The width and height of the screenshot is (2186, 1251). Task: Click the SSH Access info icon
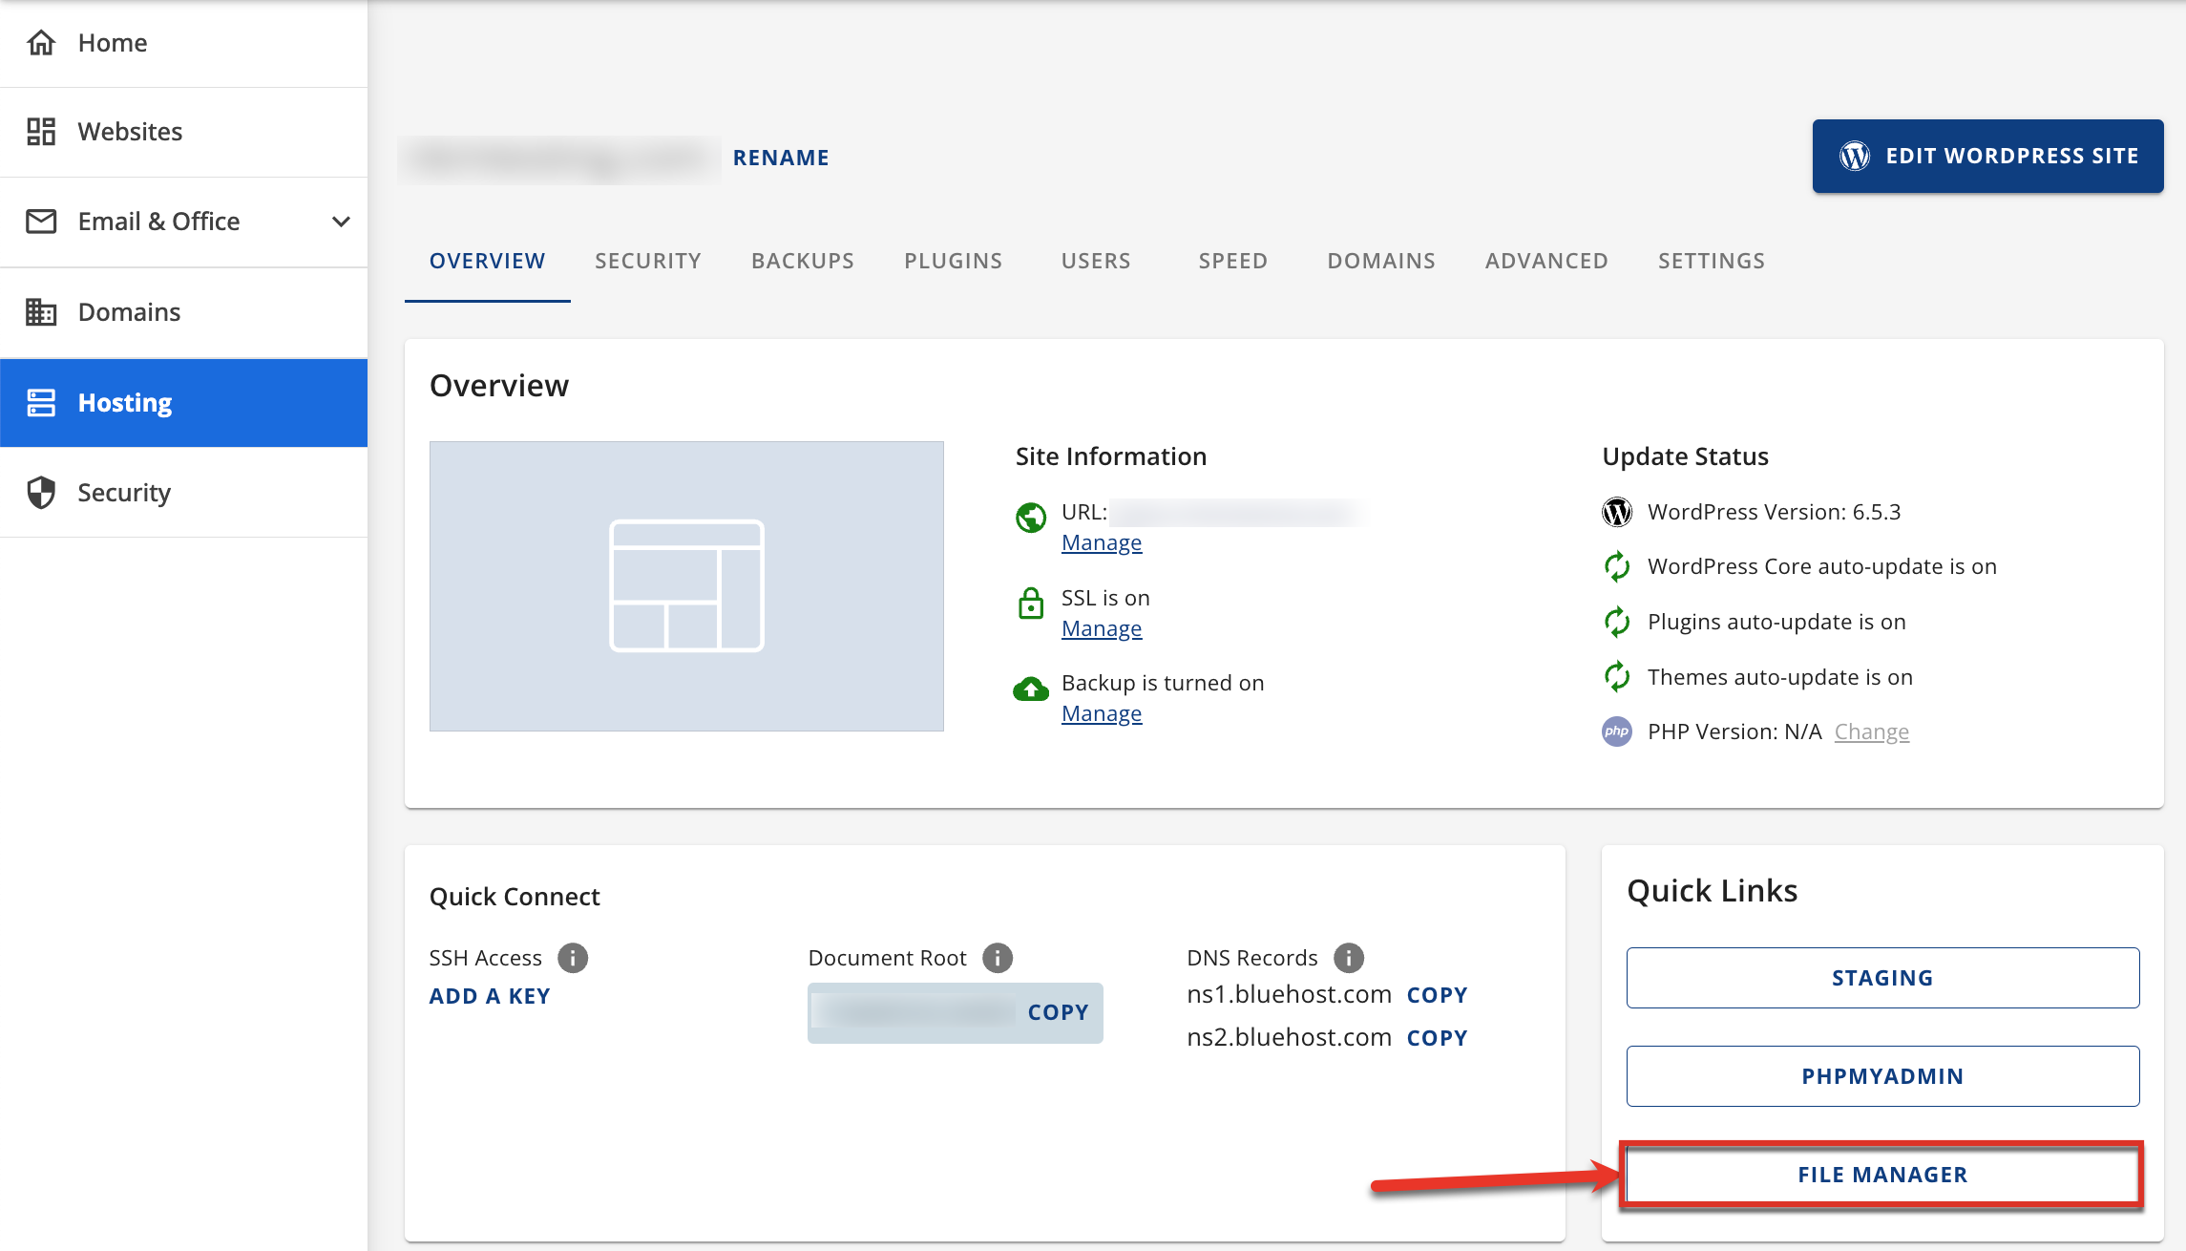[x=572, y=958]
